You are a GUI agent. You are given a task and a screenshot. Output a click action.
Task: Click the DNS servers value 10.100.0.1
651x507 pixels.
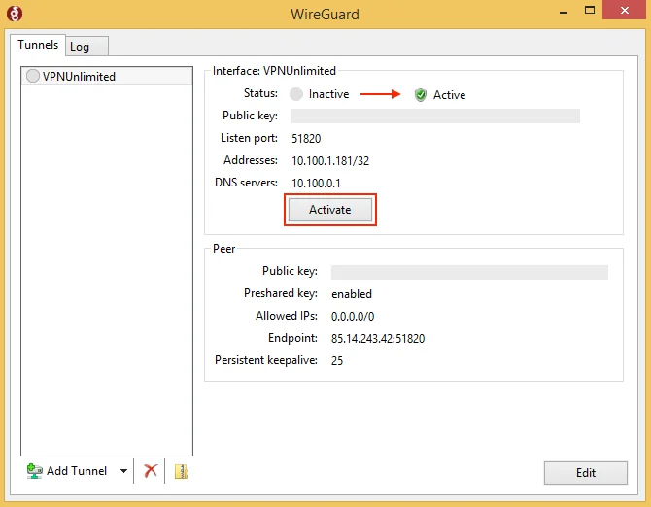[x=317, y=183]
